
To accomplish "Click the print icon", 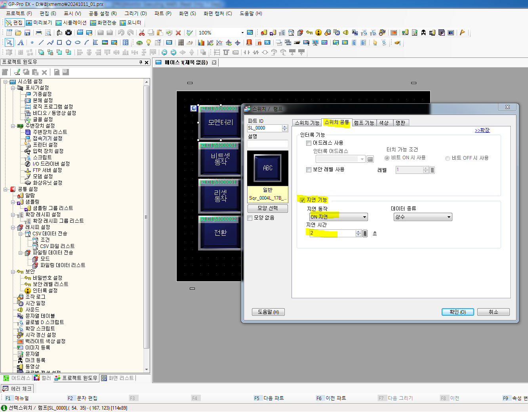I will (39, 32).
